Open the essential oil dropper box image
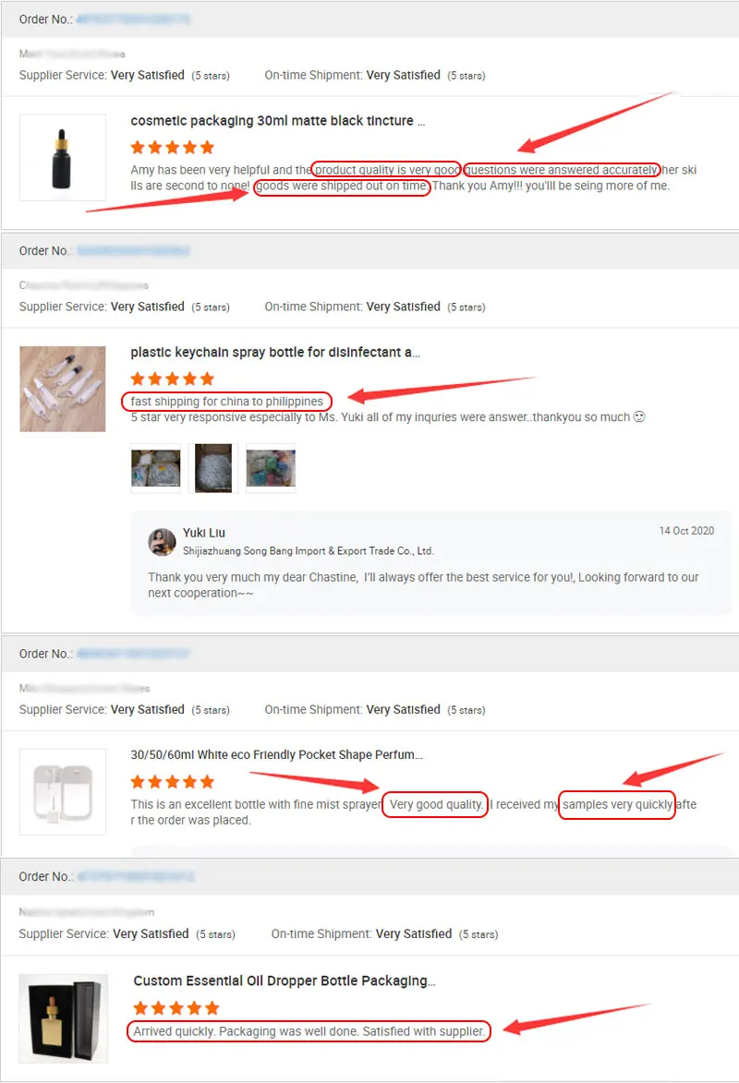The height and width of the screenshot is (1083, 739). (63, 1018)
